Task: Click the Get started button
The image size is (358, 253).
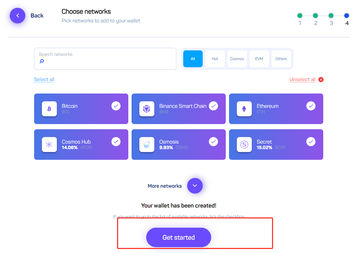Action: pos(179,237)
